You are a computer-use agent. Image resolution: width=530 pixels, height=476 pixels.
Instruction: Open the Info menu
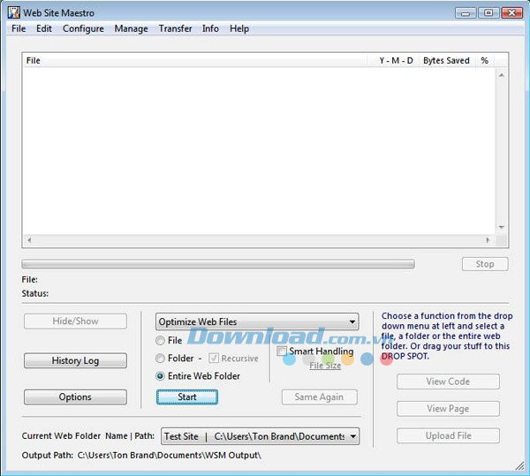pos(210,29)
